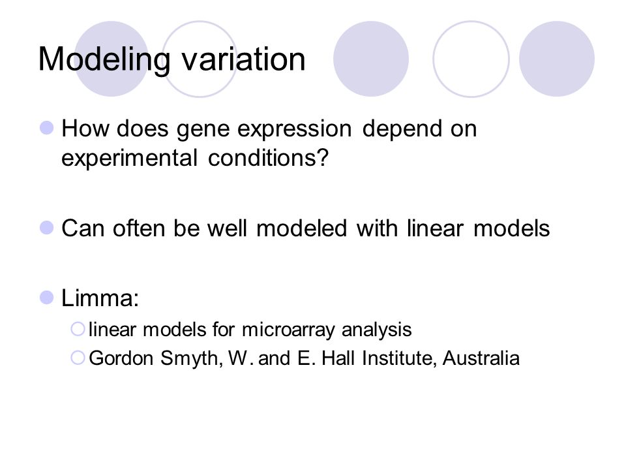Viewport: 626px width, 470px height.
Task: Select the first filled lavender circle behind title
Action: tap(112, 59)
